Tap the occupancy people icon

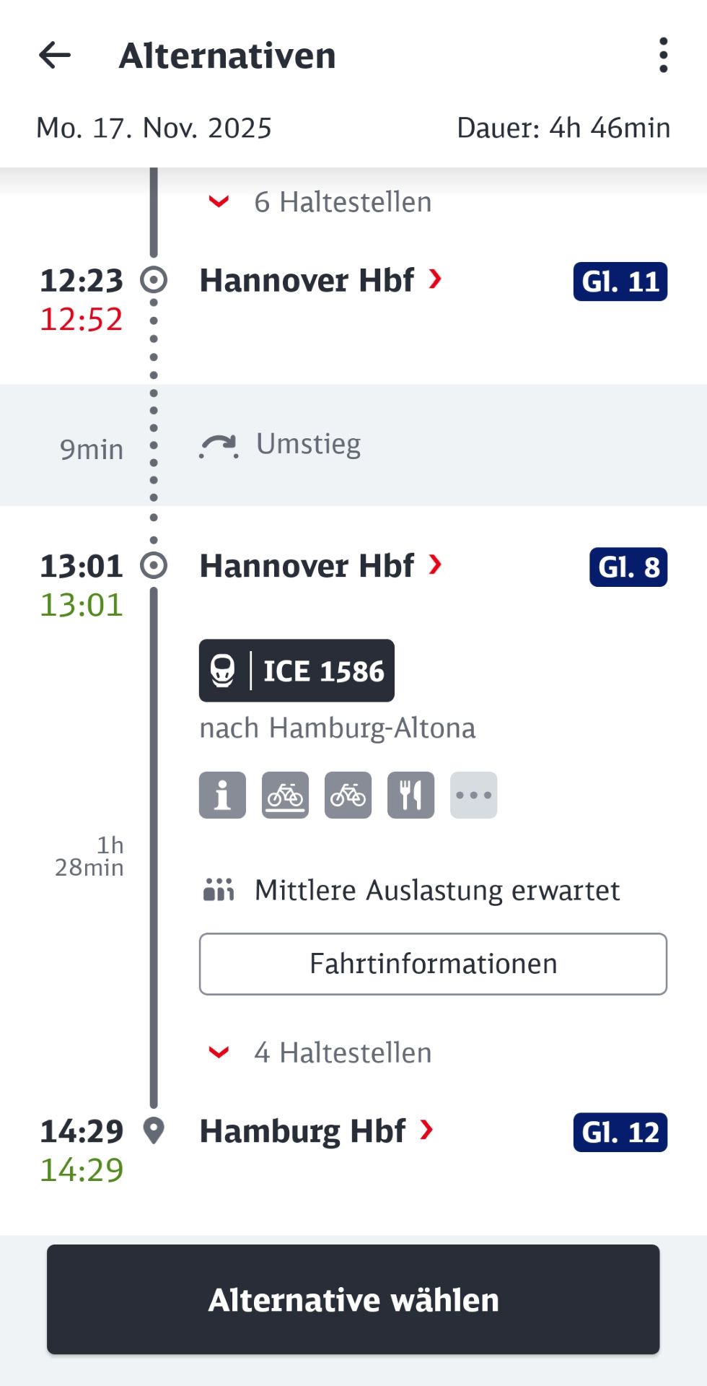click(219, 890)
